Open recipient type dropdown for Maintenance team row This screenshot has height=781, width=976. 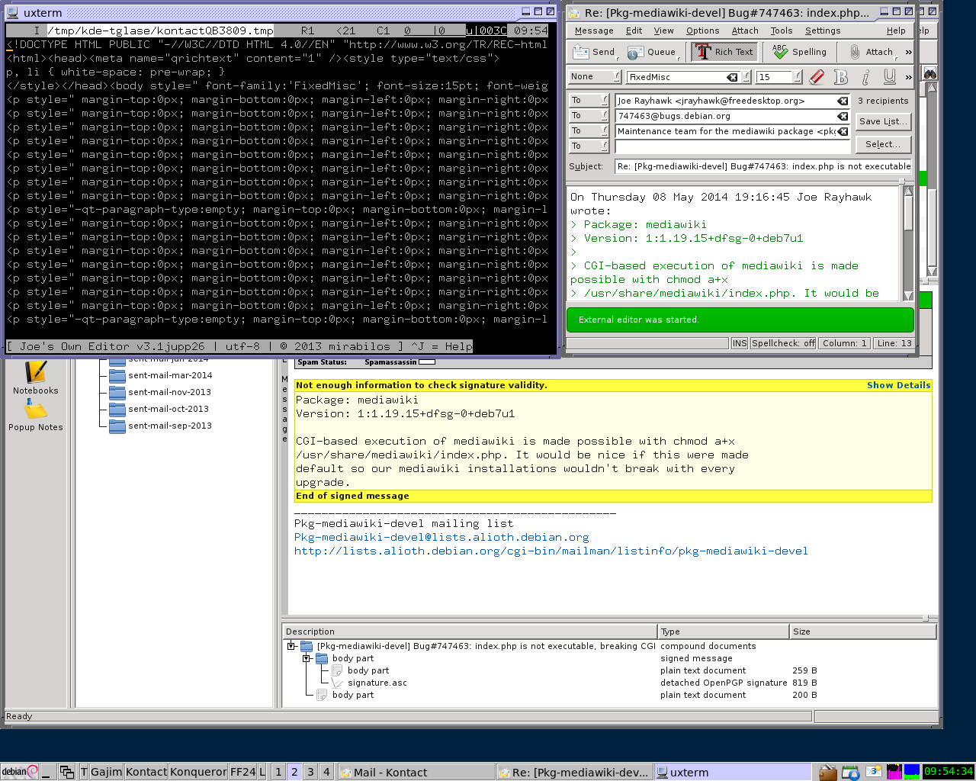tap(589, 131)
